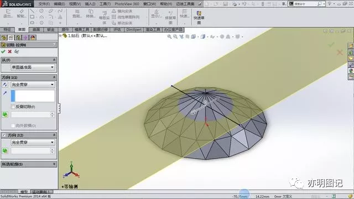Click the Save icon in the top toolbar
354x199 pixels.
225,4
